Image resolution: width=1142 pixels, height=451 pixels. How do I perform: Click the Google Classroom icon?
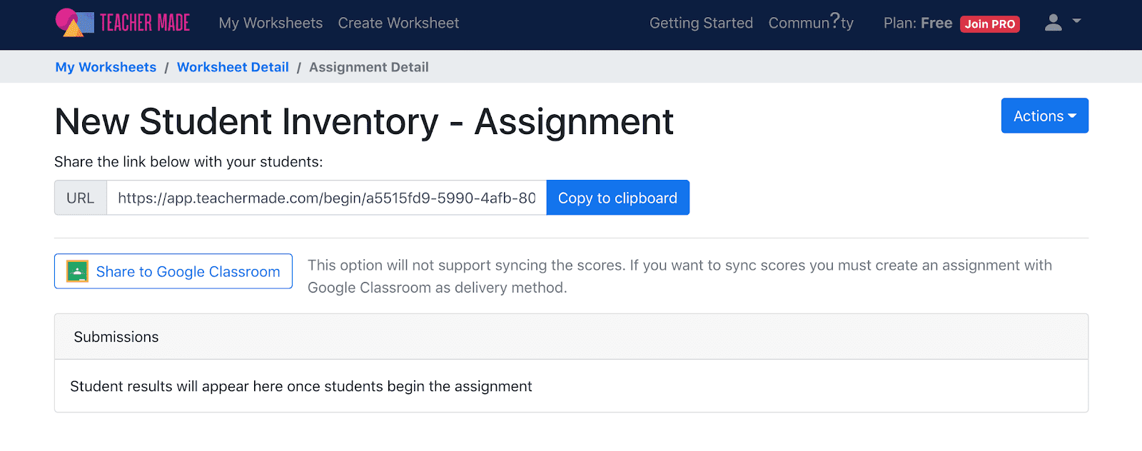pyautogui.click(x=76, y=271)
